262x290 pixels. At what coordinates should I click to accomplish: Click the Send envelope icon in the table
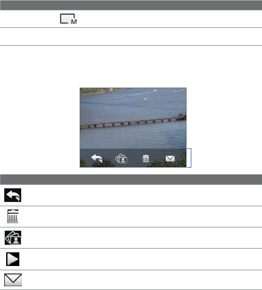pos(13,280)
